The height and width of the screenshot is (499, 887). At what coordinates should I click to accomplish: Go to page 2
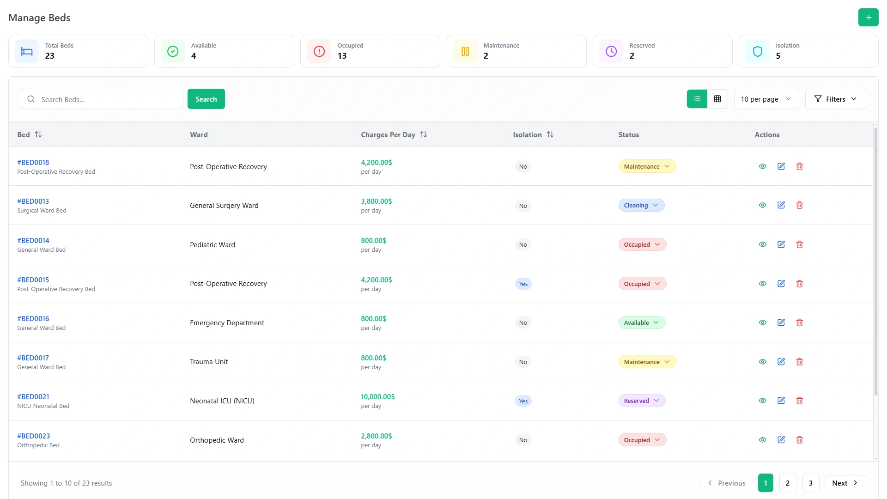tap(788, 483)
